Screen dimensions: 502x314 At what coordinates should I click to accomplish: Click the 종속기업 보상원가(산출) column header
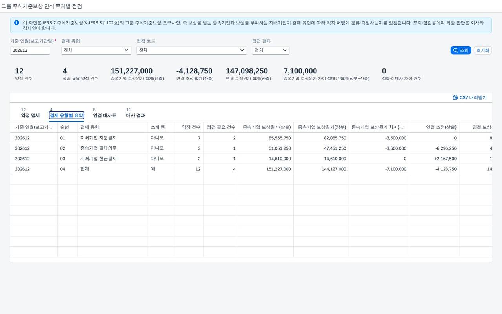266,127
